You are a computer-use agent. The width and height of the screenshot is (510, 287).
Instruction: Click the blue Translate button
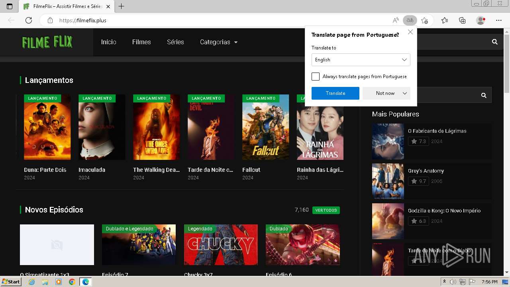click(335, 93)
